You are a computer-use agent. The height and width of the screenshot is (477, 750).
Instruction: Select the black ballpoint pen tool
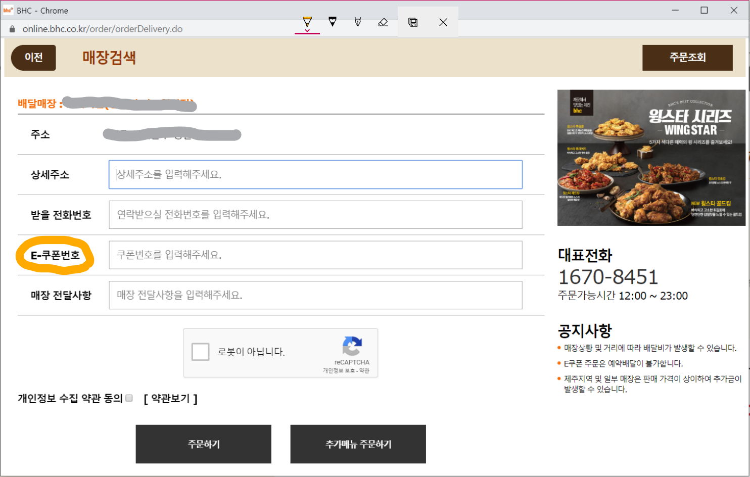coord(333,22)
